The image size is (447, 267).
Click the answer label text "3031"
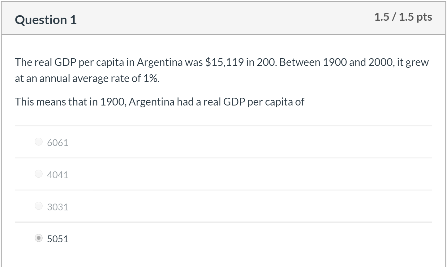click(57, 207)
